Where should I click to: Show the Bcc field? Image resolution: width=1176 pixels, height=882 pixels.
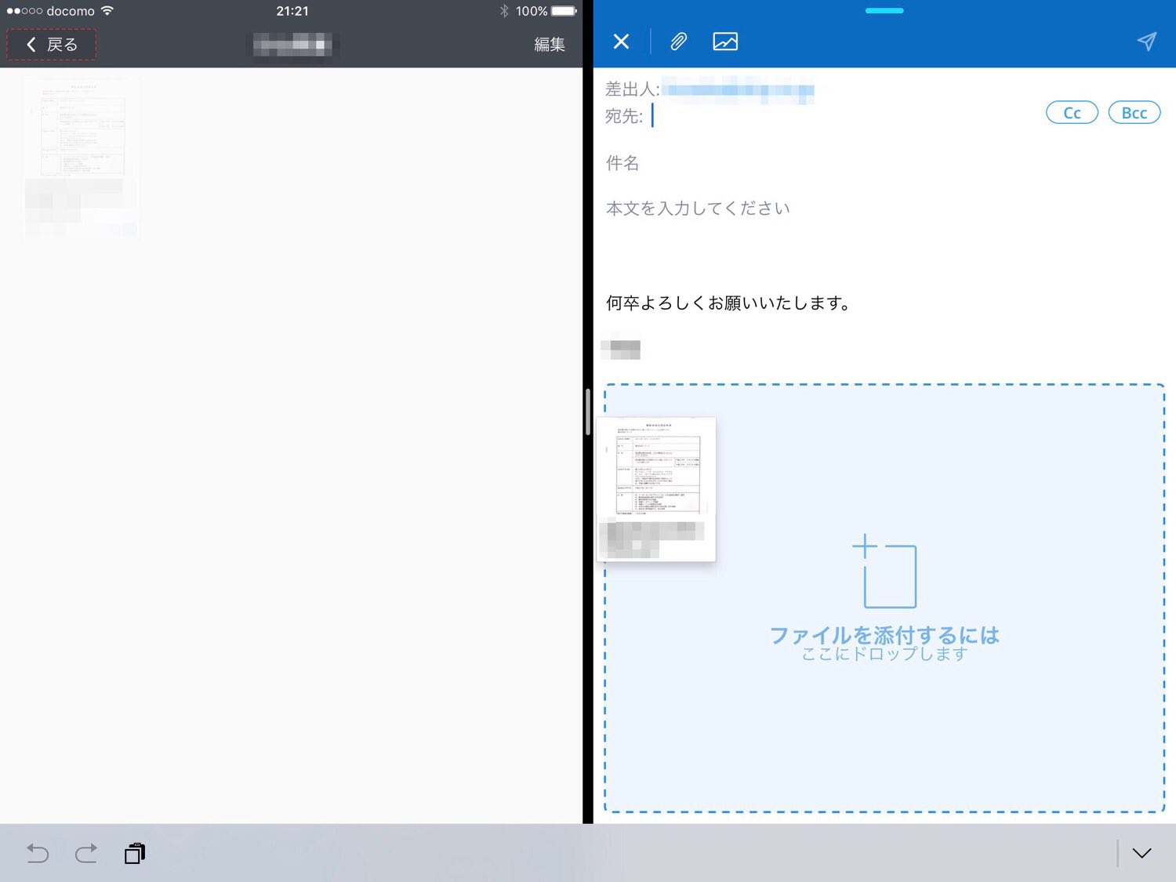coord(1134,113)
